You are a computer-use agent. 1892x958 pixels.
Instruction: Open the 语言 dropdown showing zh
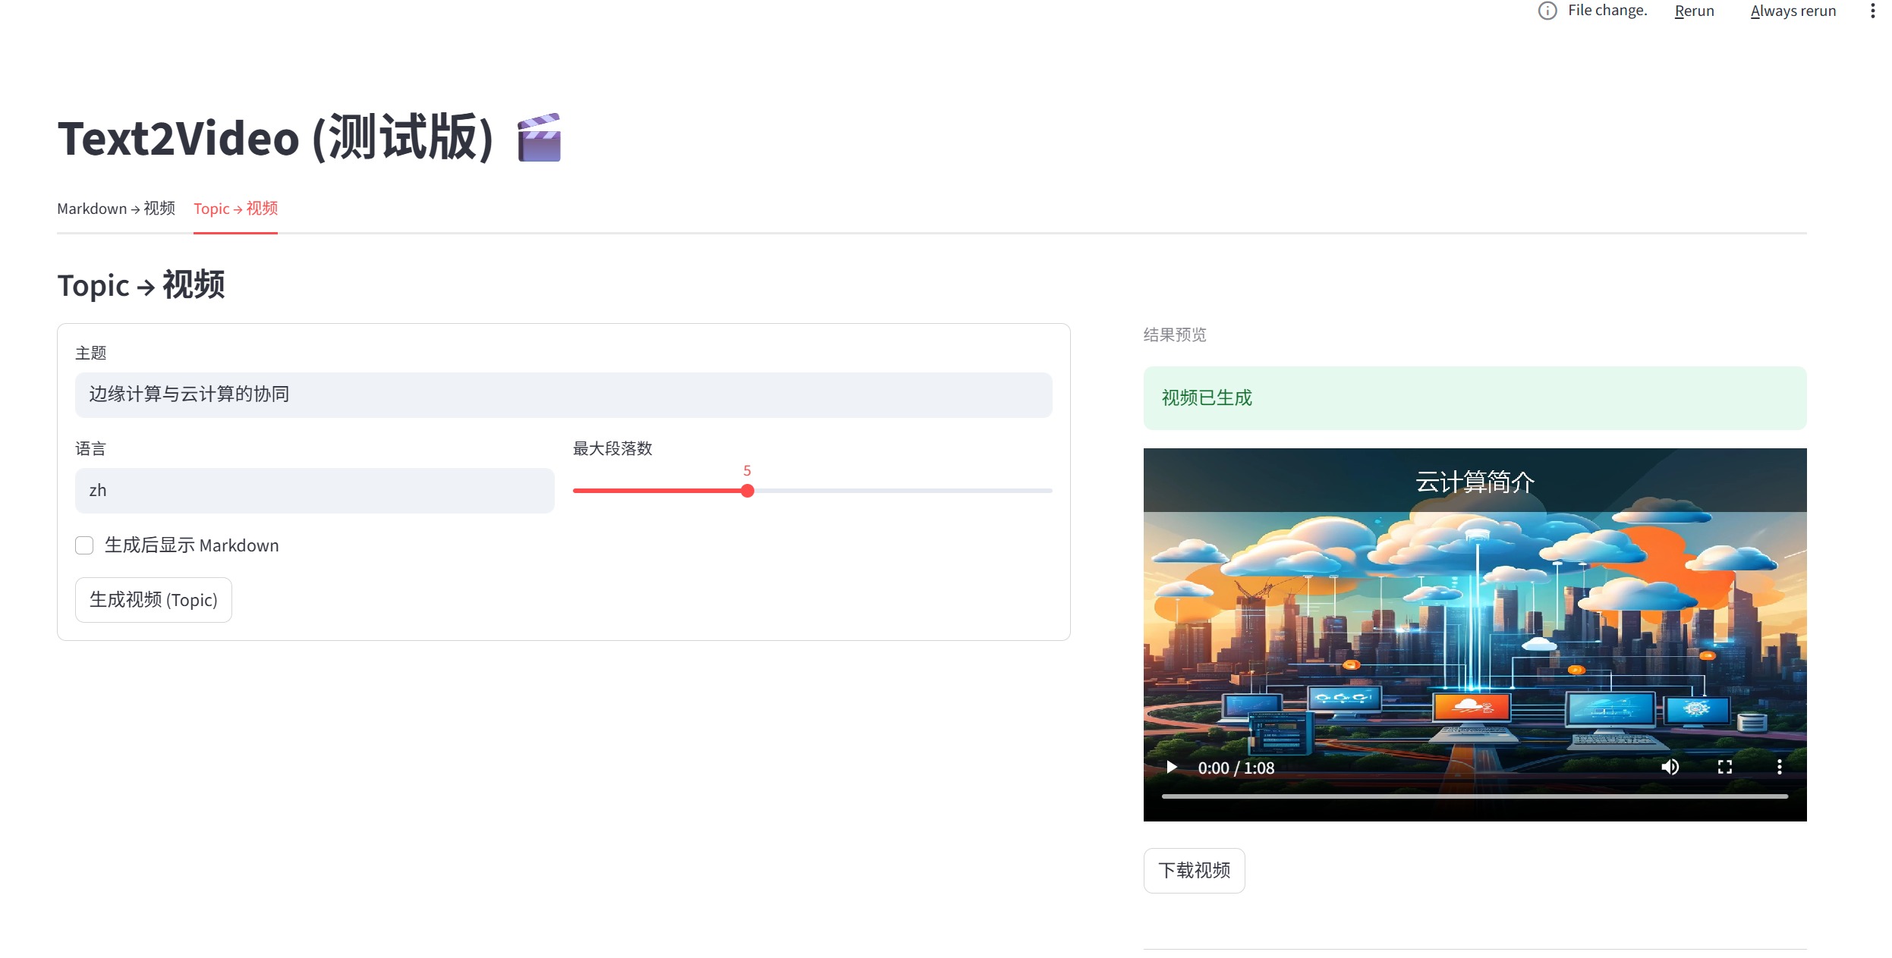314,491
